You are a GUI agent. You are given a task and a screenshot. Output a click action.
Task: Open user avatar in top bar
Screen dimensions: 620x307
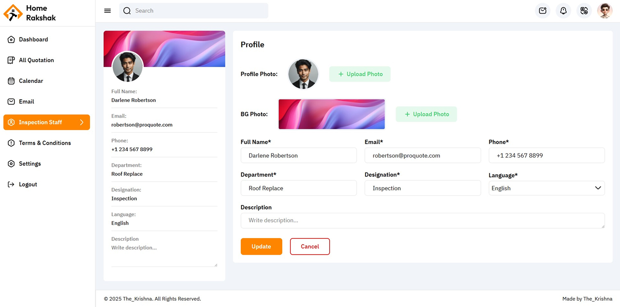pyautogui.click(x=605, y=11)
